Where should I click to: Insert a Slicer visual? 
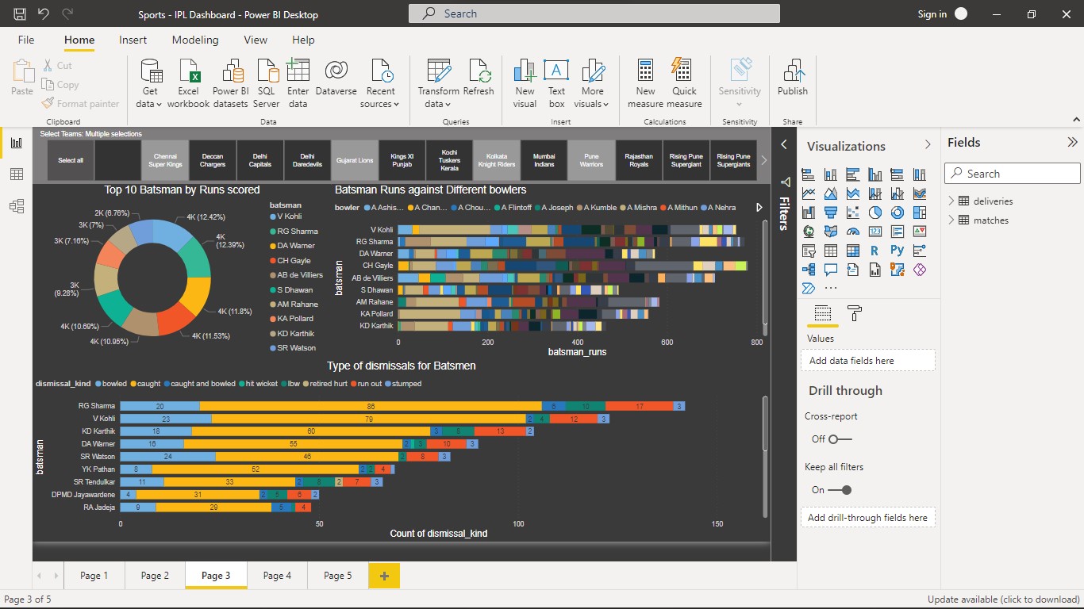tap(809, 251)
